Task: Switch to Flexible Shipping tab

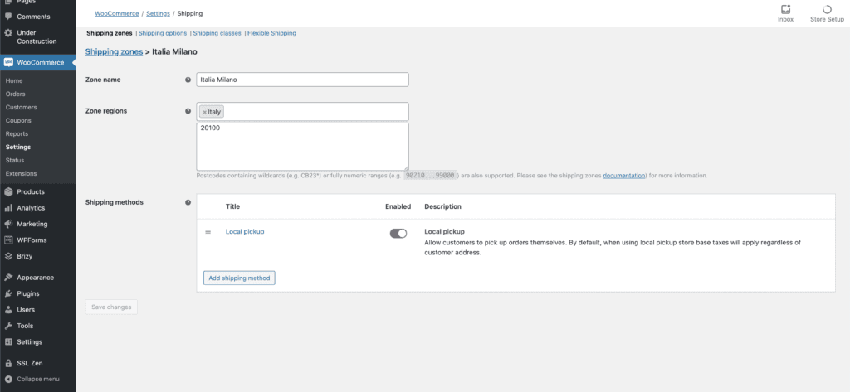Action: [x=271, y=34]
